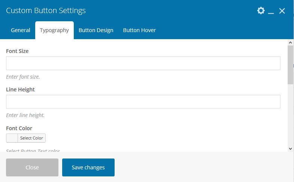
Task: Select the Typography tab
Action: point(54,30)
